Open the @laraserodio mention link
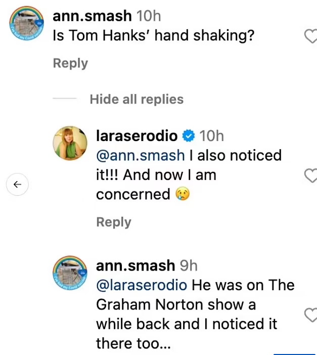 (x=141, y=285)
